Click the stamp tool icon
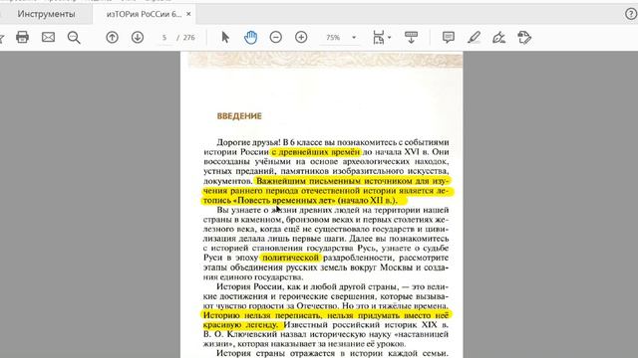638x358 pixels. 524,38
